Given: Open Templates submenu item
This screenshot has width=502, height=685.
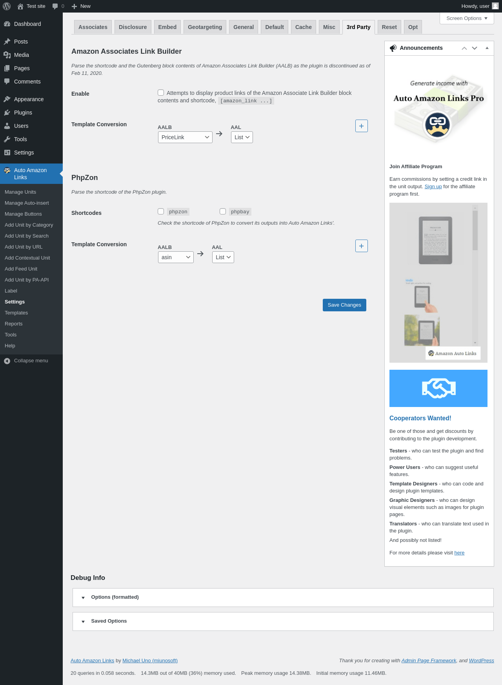Looking at the screenshot, I should (x=31, y=313).
